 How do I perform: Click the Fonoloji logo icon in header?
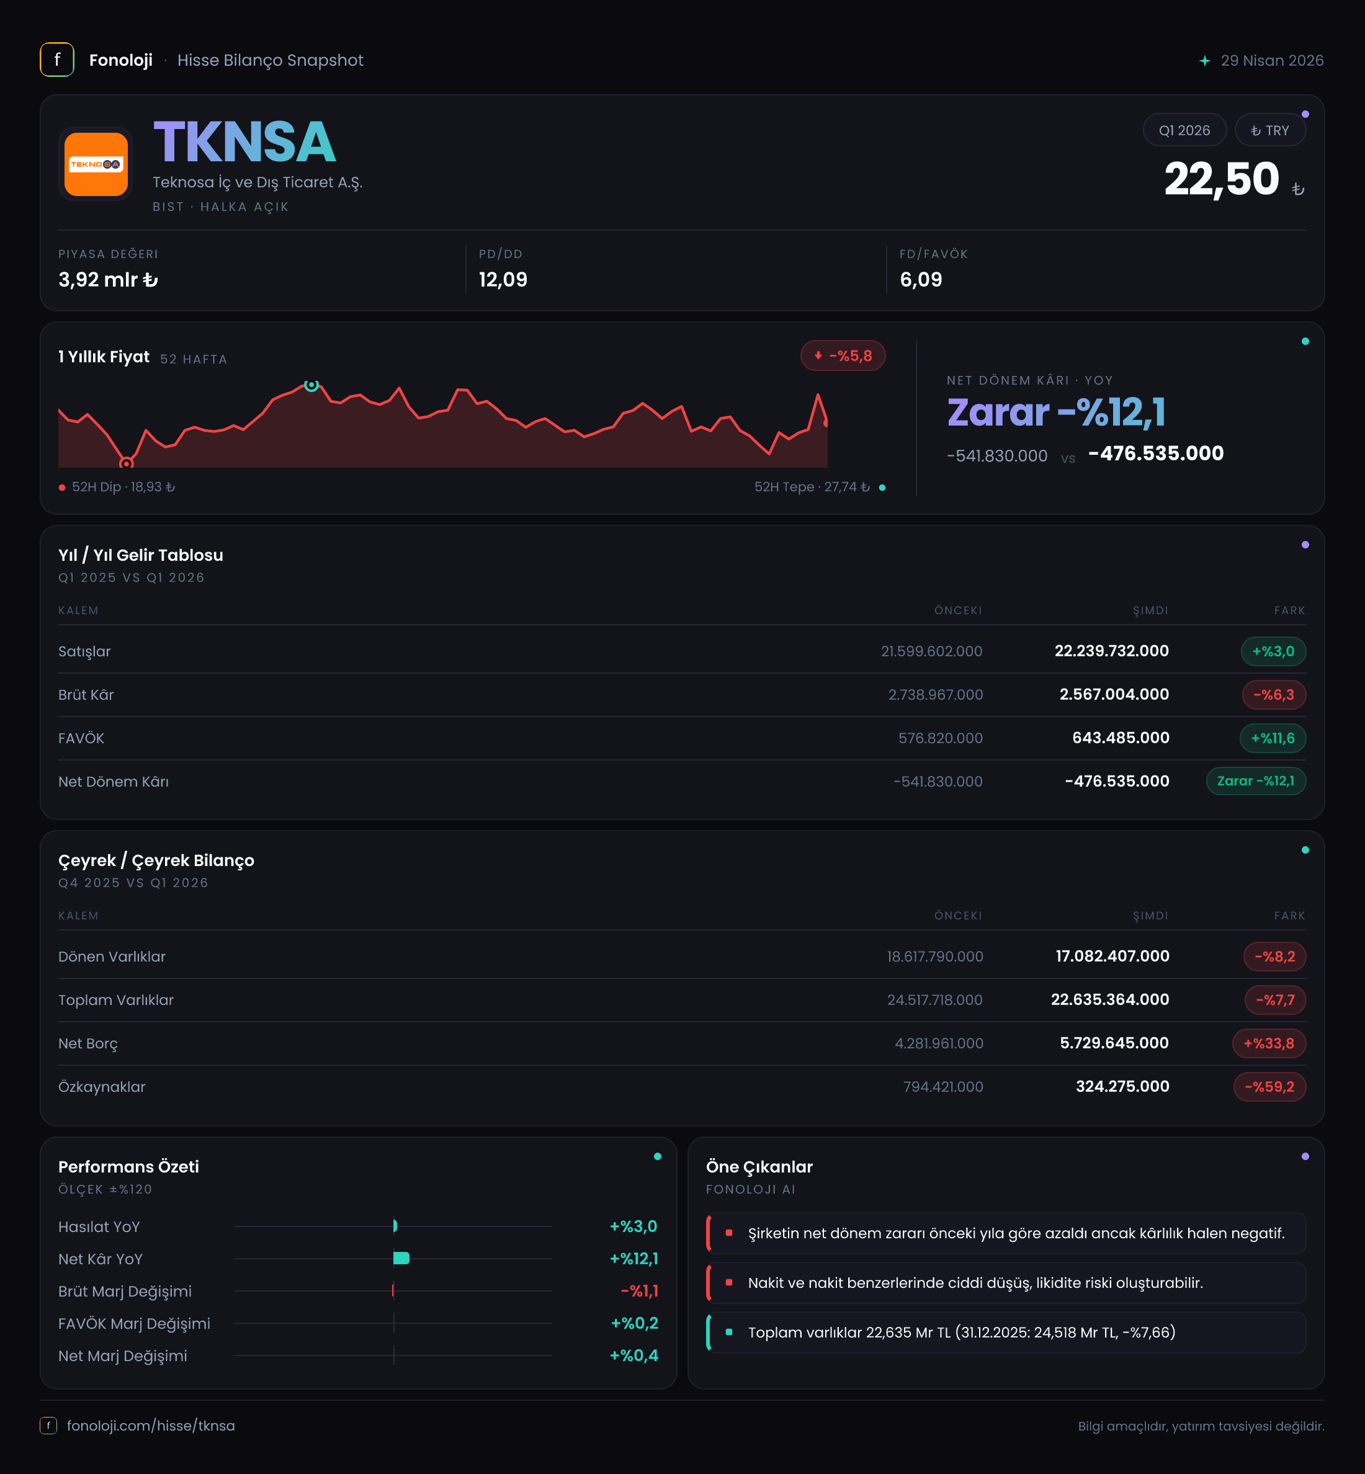click(x=57, y=60)
